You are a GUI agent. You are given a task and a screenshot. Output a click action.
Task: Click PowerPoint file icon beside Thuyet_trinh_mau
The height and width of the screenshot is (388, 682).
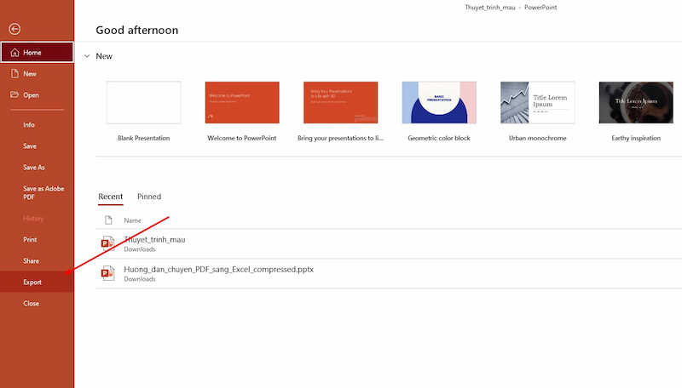point(108,243)
